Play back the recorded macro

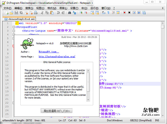pos(134,13)
